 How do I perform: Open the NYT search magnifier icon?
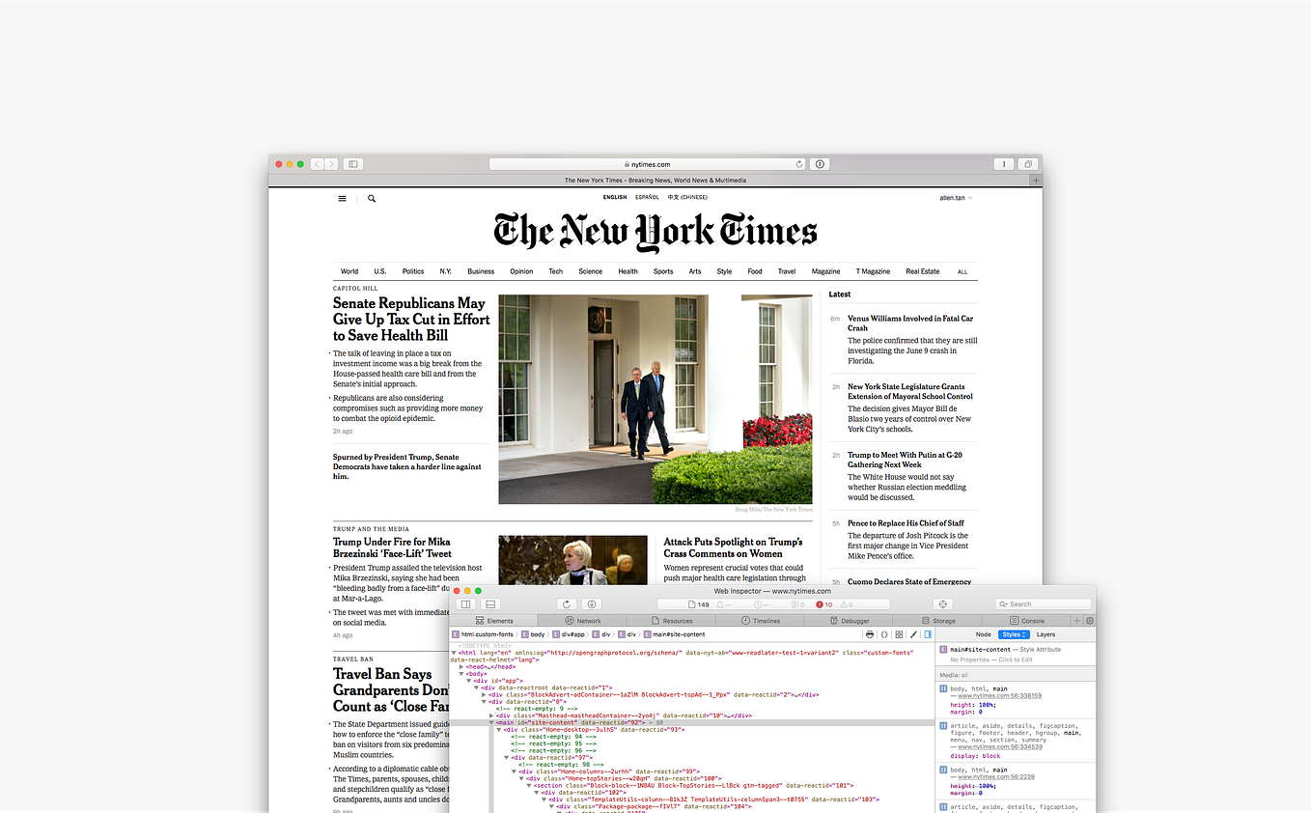click(371, 198)
